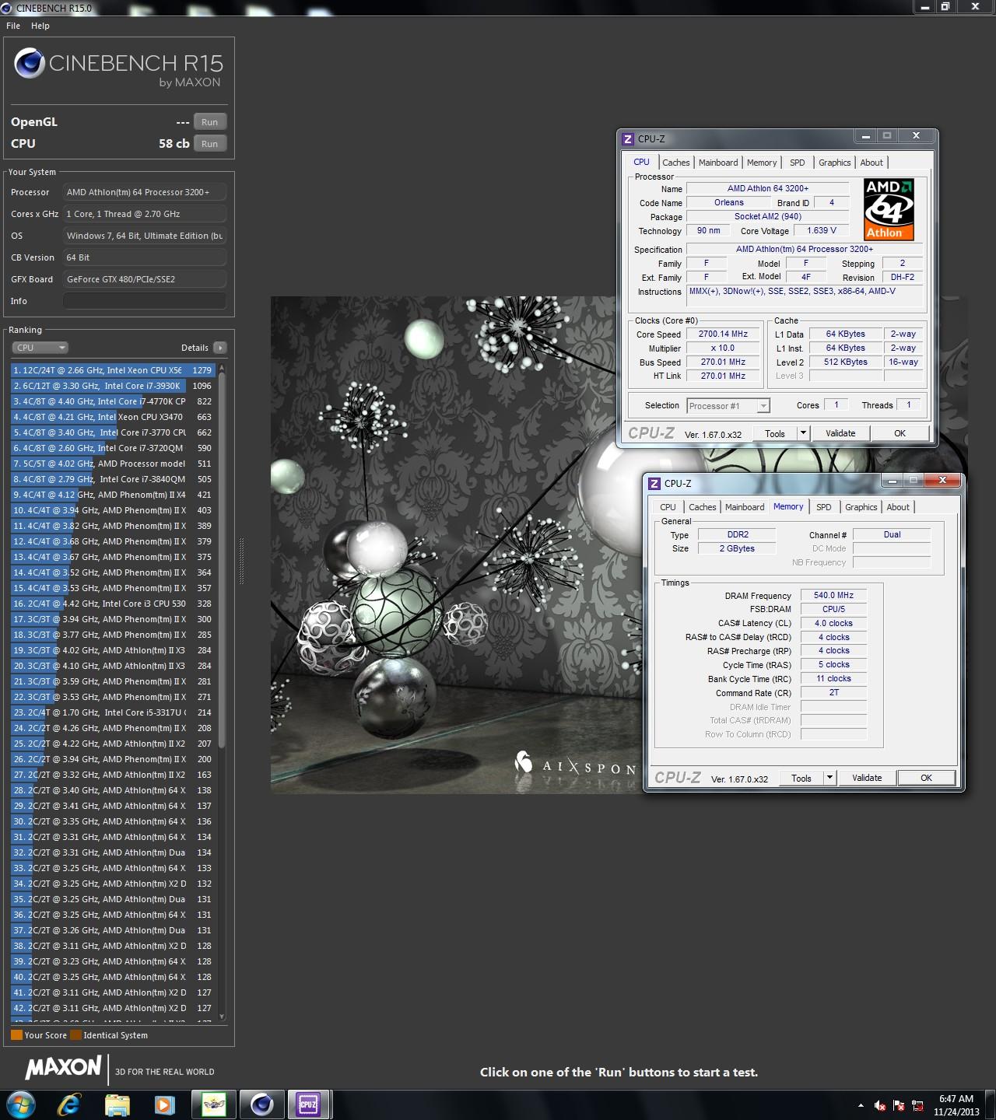The image size is (996, 1120).
Task: Expand Tools dropdown arrow in upper CPU-Z
Action: tap(804, 434)
